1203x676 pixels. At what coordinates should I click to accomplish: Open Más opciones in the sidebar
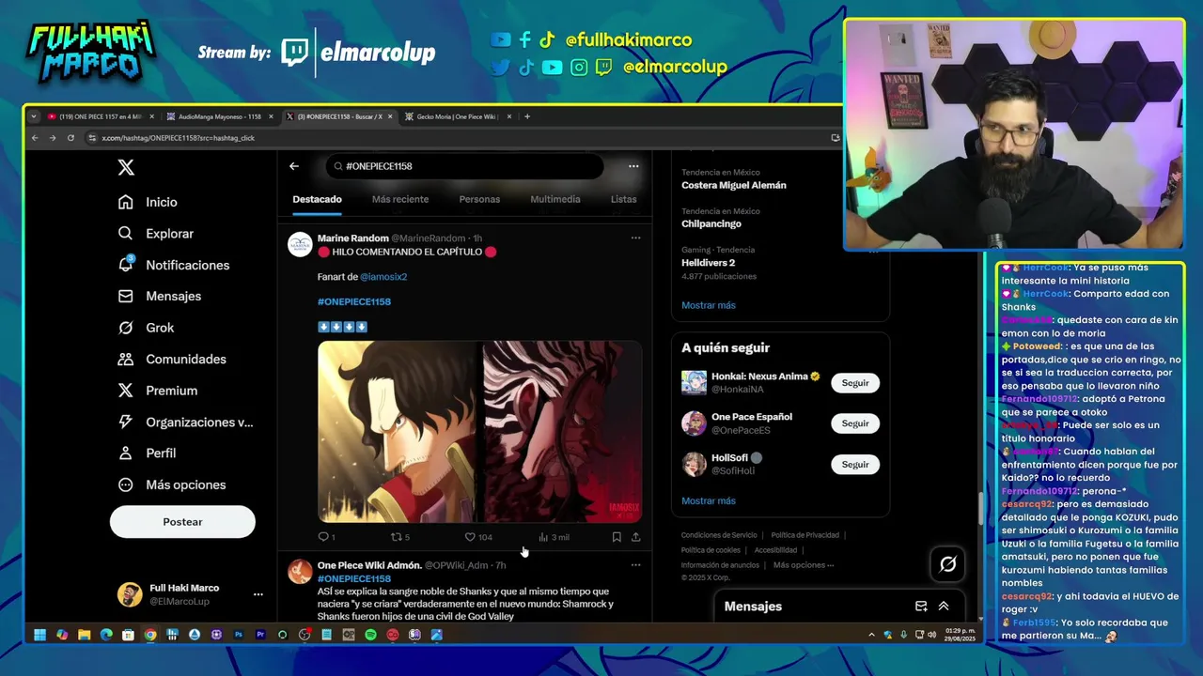(x=171, y=484)
